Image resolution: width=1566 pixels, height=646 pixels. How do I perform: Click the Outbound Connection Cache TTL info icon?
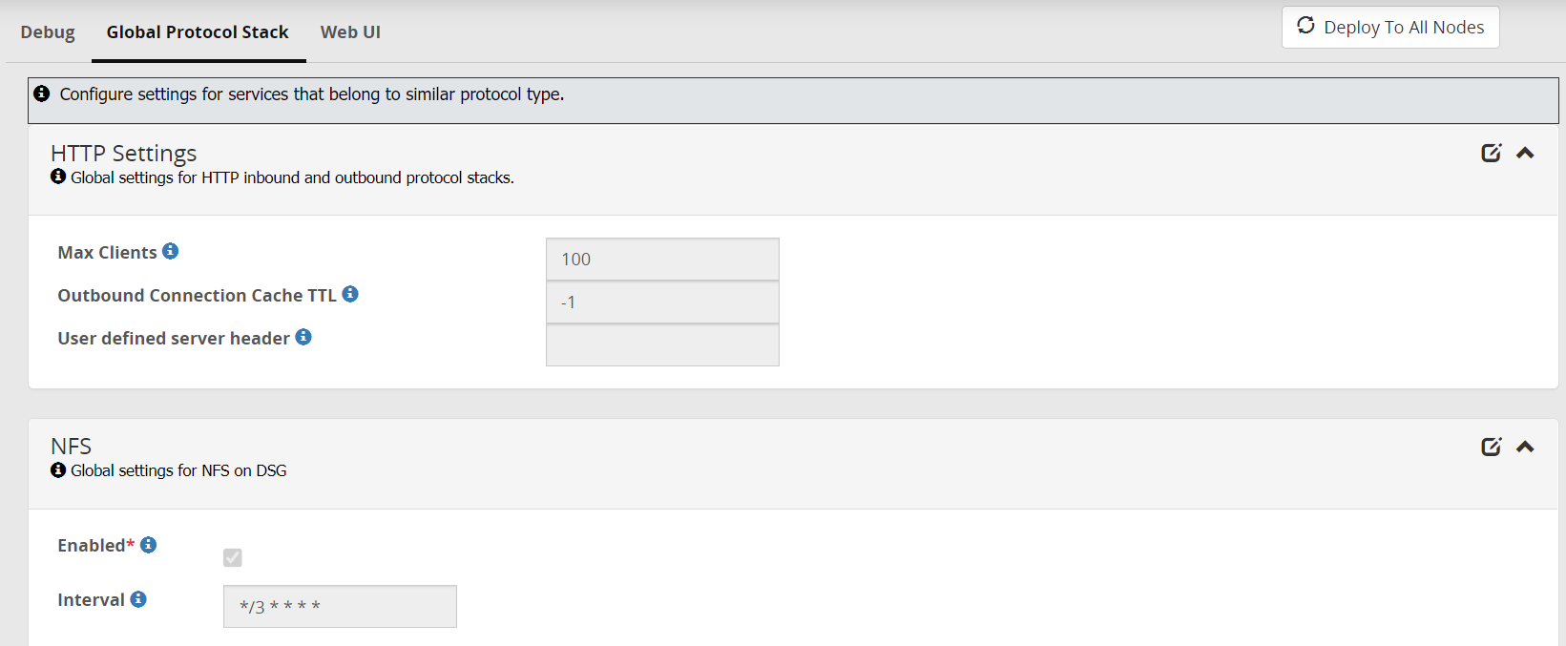(x=350, y=294)
